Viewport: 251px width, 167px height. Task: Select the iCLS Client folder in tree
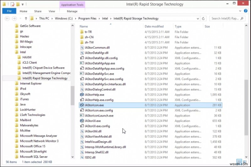point(29,62)
